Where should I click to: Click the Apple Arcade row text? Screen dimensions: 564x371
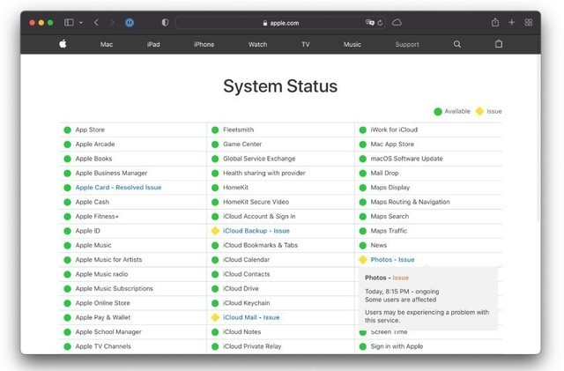95,144
